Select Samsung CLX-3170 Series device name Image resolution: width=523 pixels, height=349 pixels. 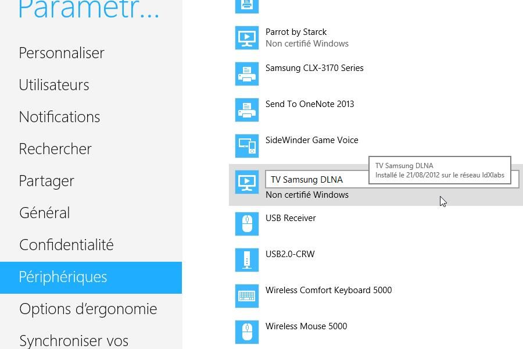(314, 68)
